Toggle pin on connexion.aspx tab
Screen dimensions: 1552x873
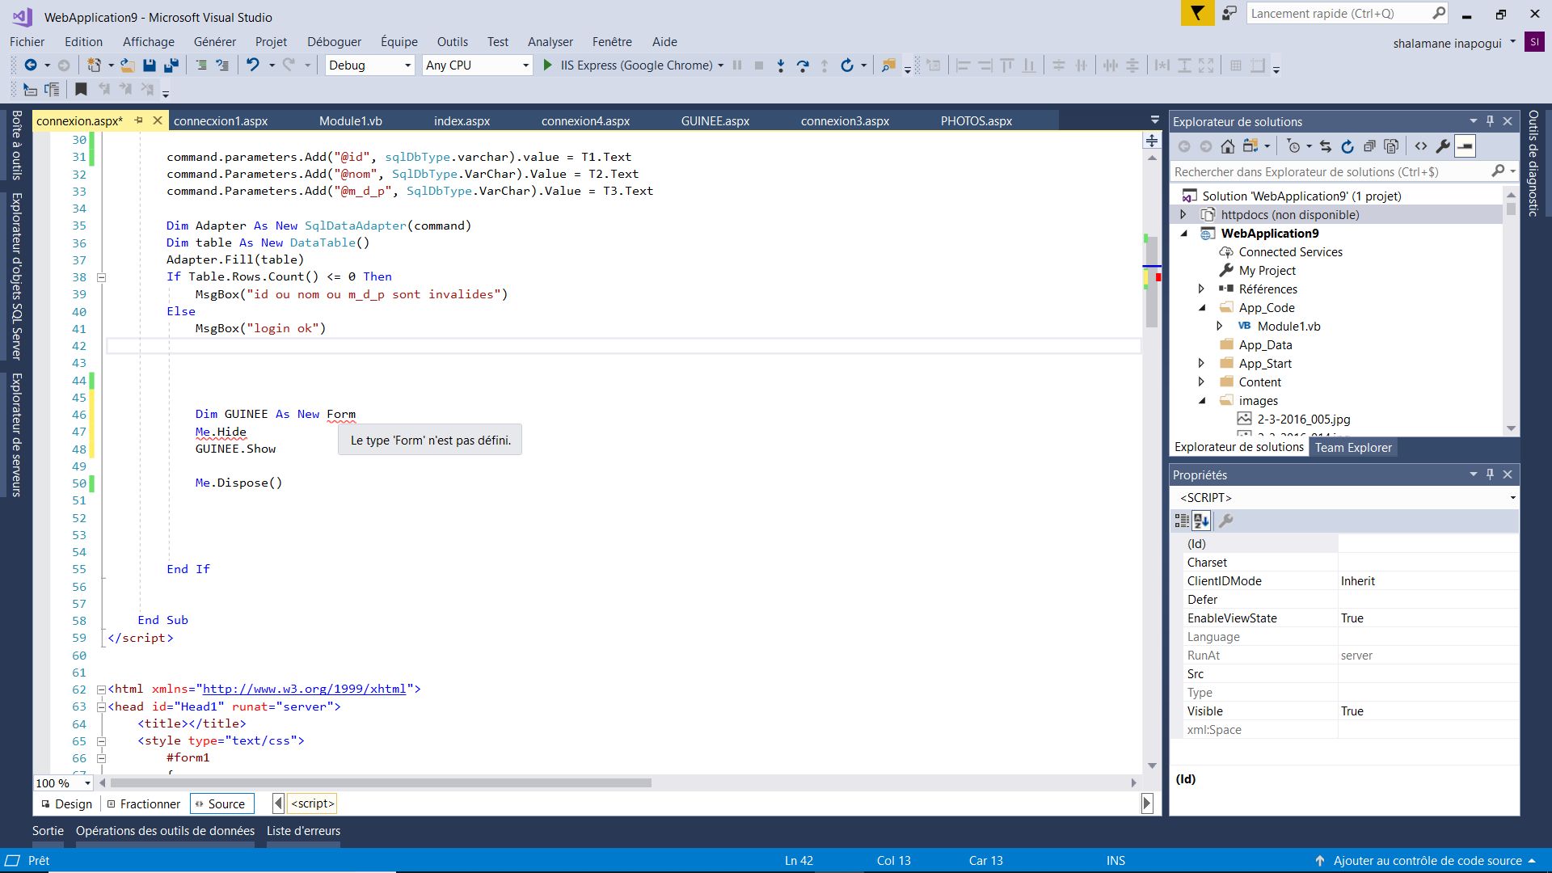[139, 120]
